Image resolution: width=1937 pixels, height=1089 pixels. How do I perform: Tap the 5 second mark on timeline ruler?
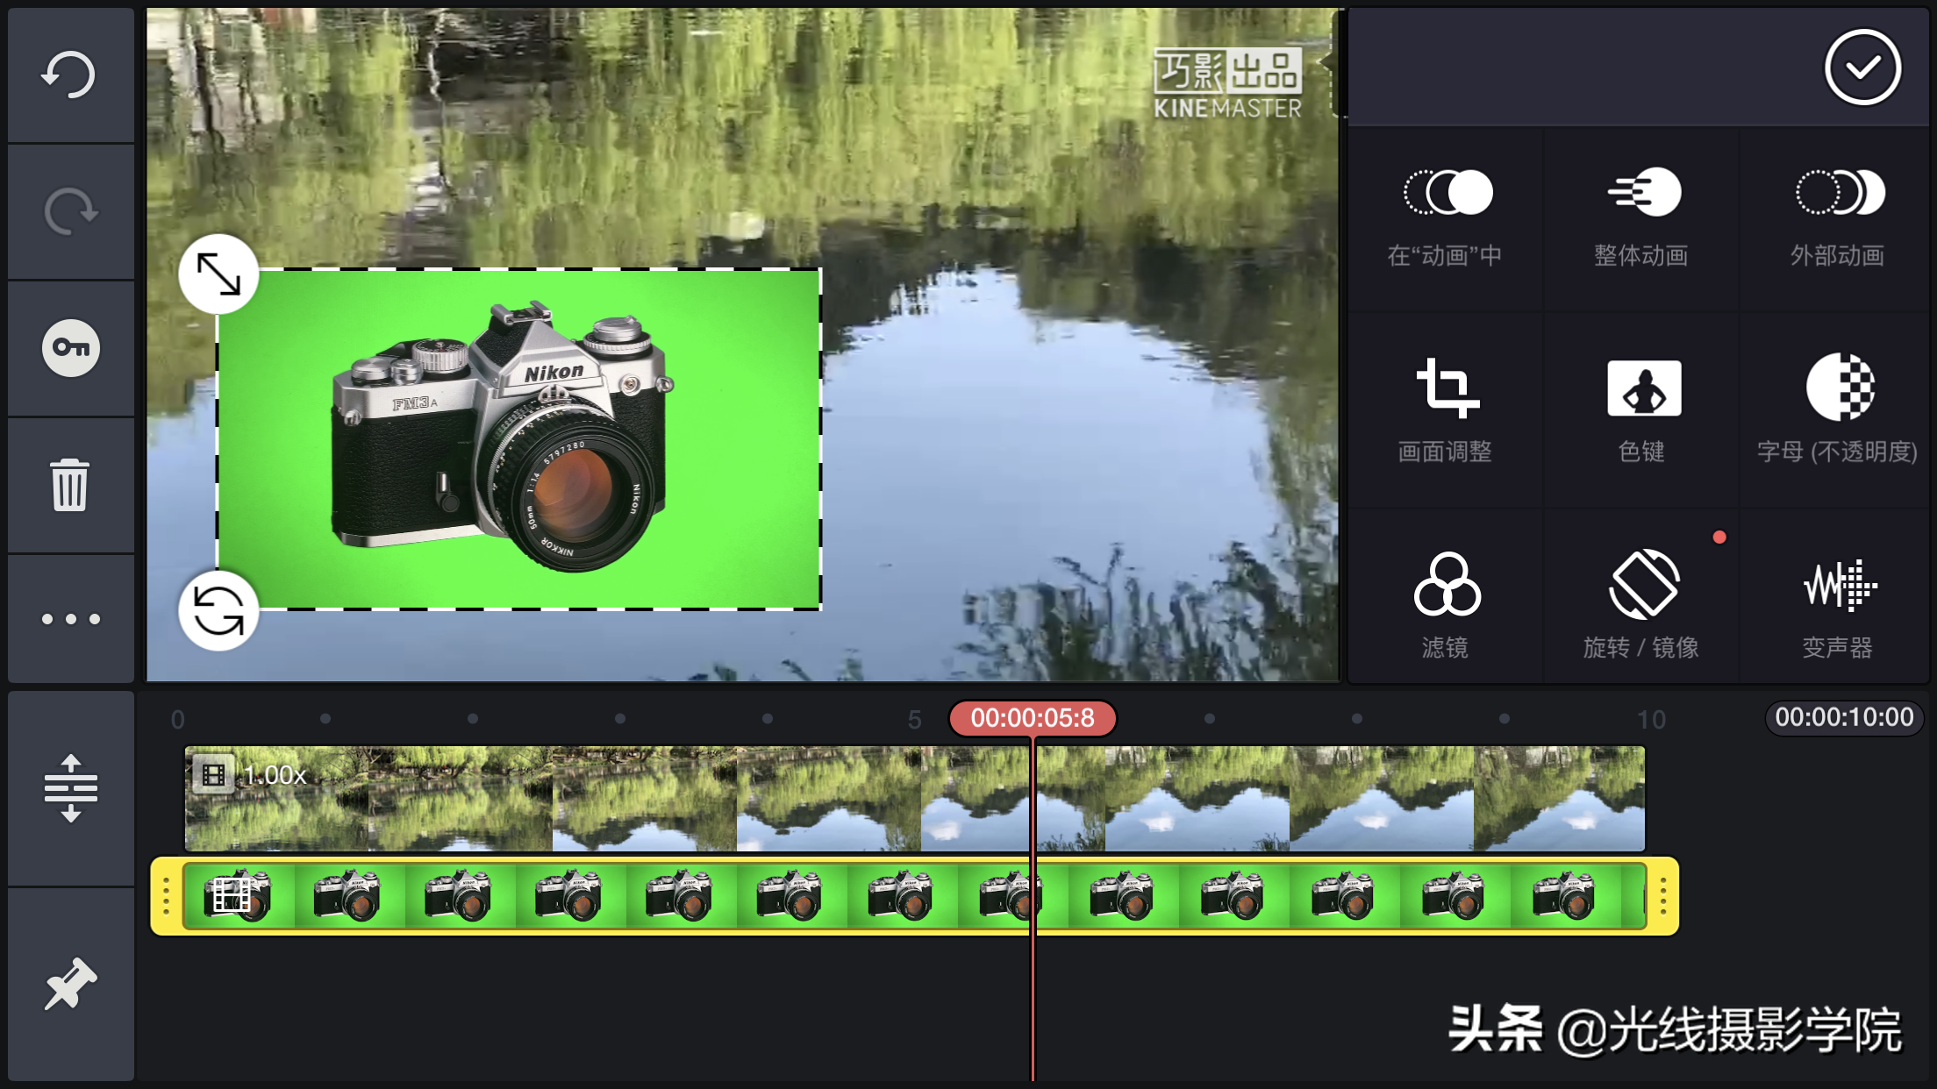tap(915, 720)
